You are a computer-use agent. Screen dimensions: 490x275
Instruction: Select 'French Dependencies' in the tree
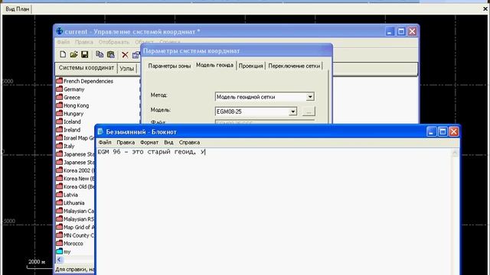coord(89,81)
